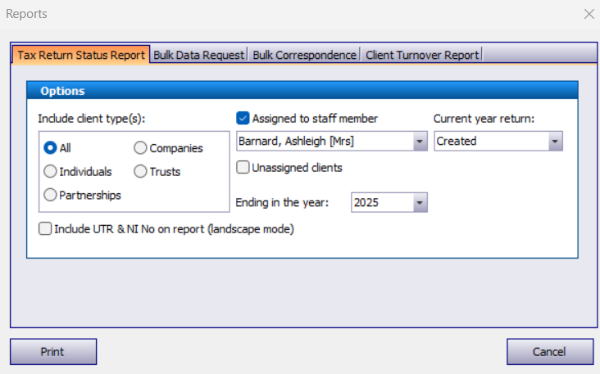Screen dimensions: 600x374
Task: Pick the Partnerships radio button
Action: click(x=50, y=195)
